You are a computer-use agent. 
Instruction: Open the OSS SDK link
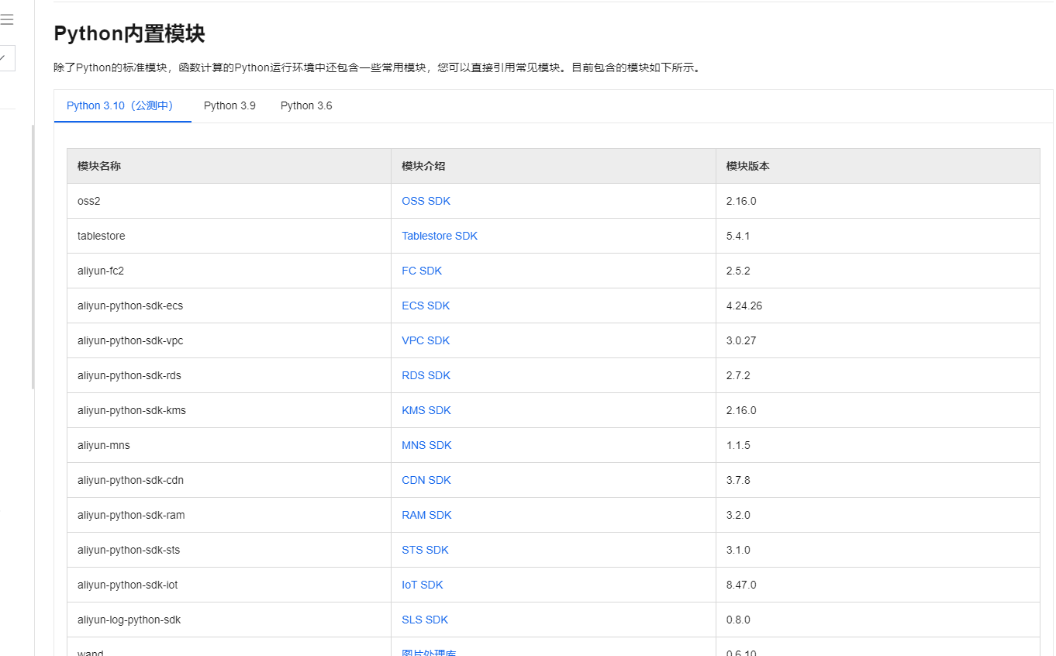point(426,201)
